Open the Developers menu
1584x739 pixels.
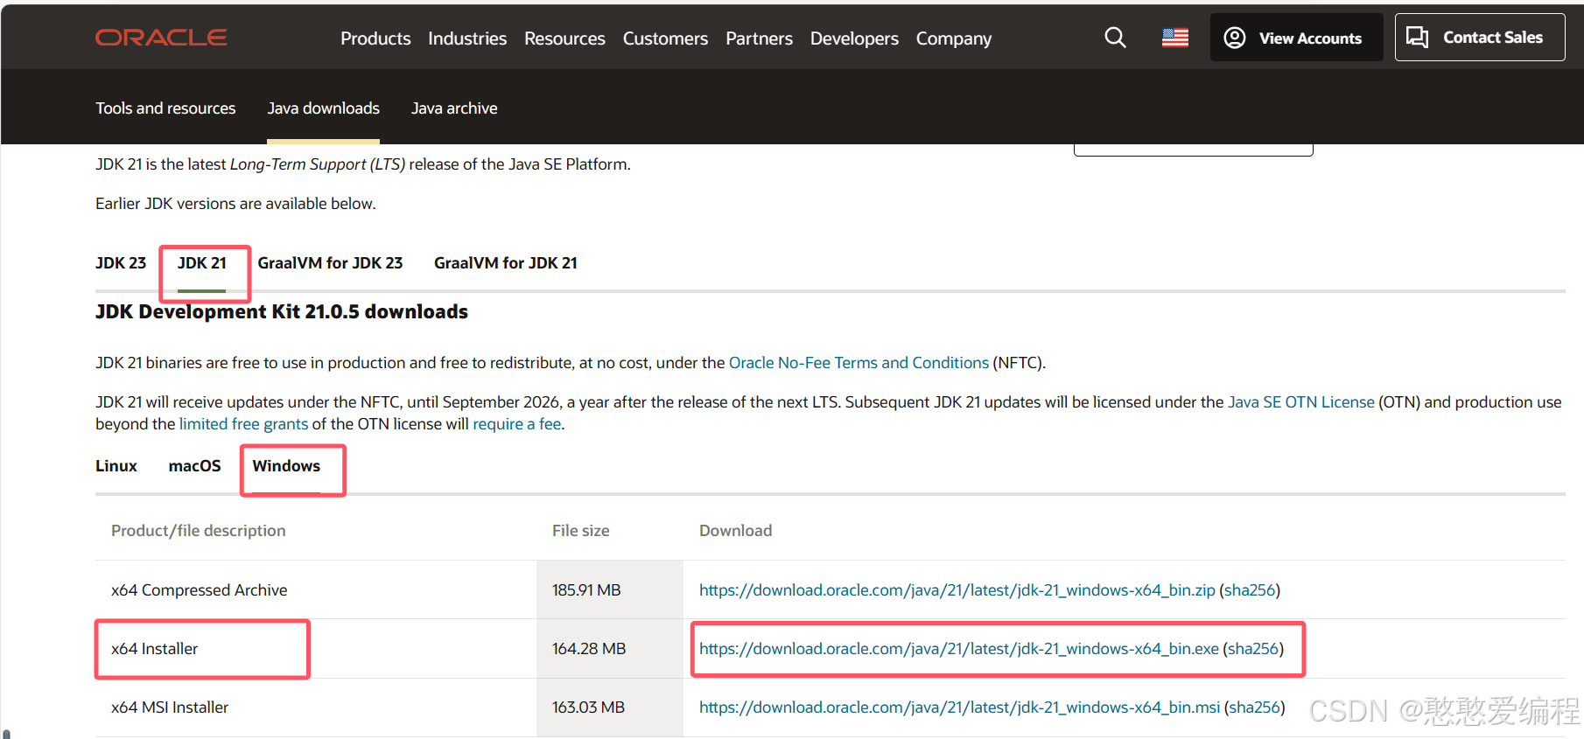854,38
